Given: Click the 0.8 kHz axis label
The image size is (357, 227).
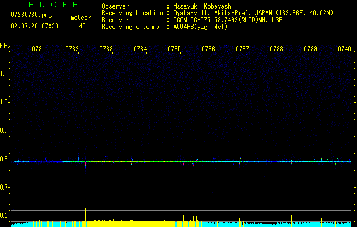Looking at the screenshot, I should (4, 159).
